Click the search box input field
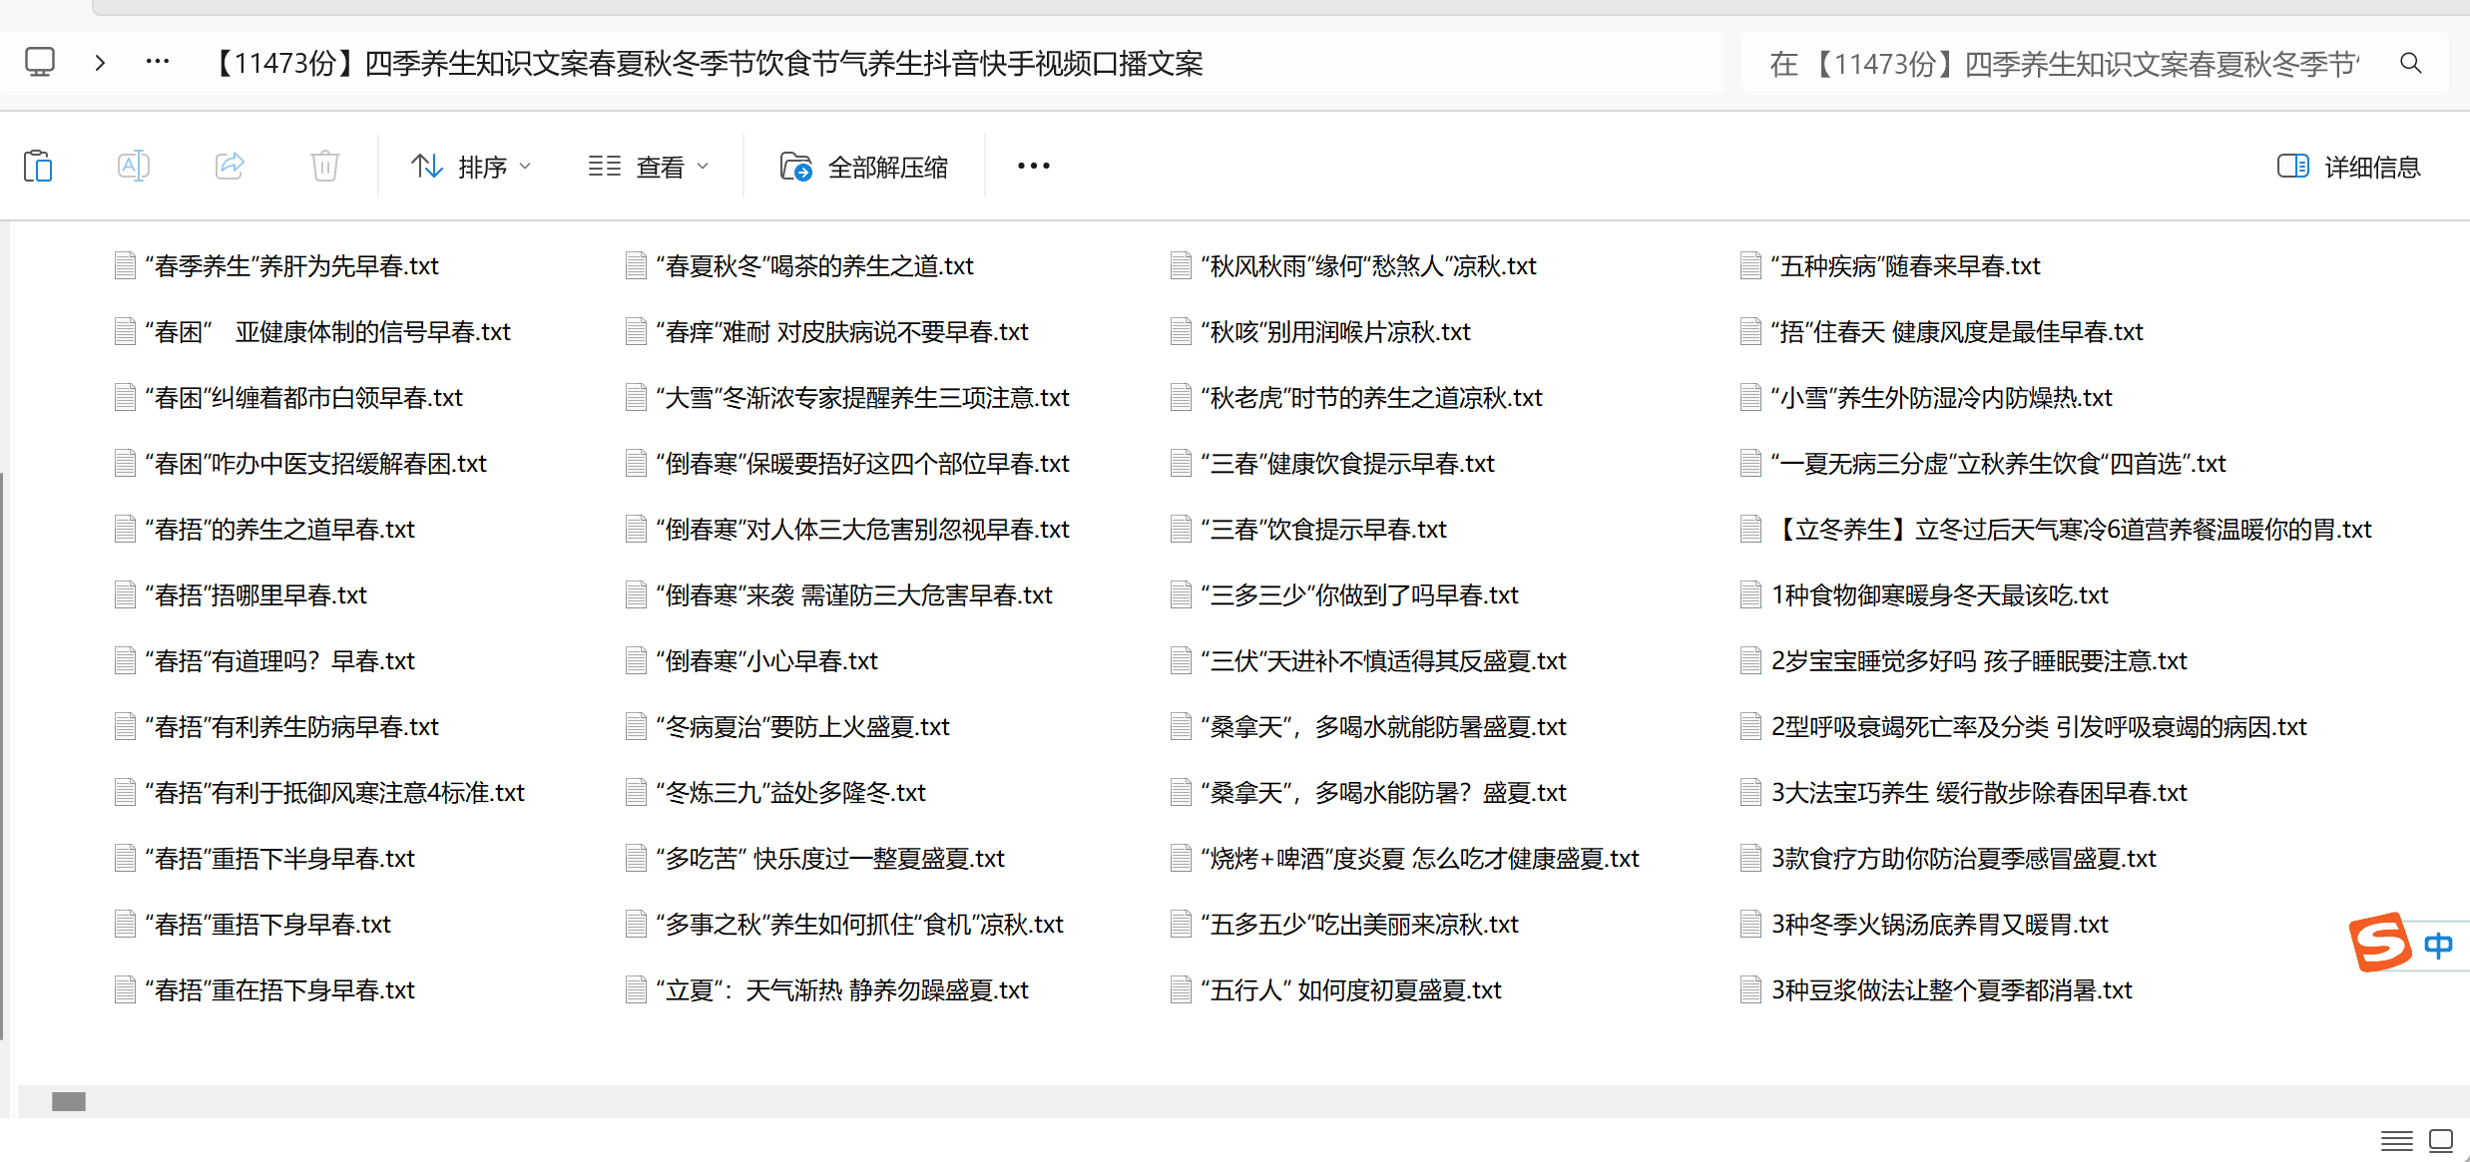The height and width of the screenshot is (1162, 2470). click(x=2066, y=64)
